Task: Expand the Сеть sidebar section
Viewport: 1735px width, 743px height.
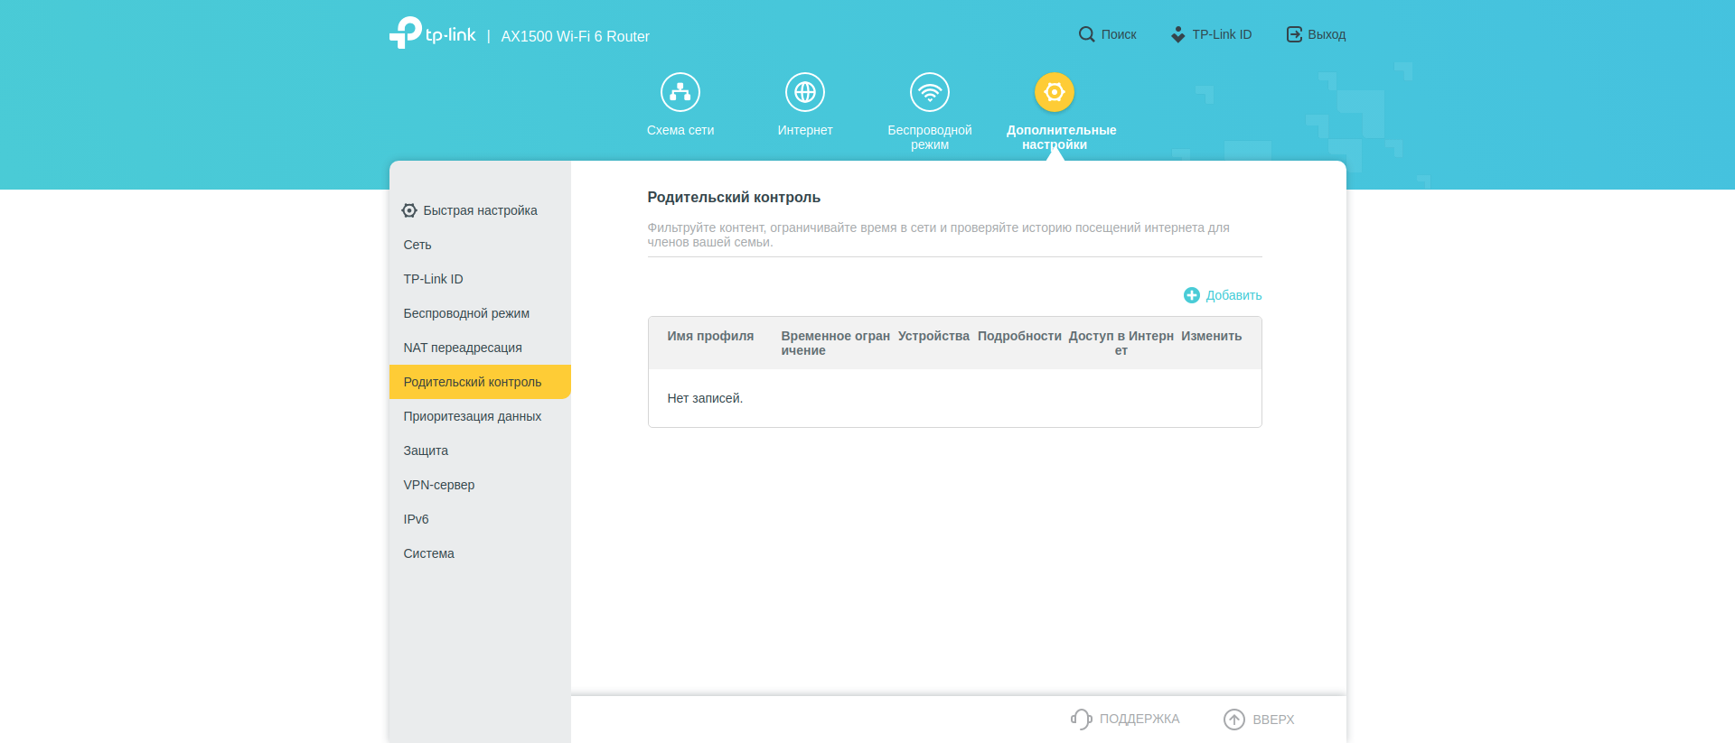Action: pyautogui.click(x=417, y=245)
